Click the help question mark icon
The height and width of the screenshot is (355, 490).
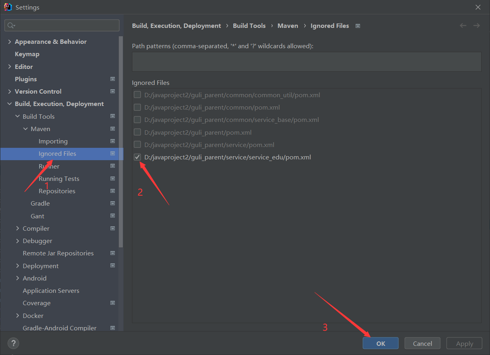(x=13, y=343)
